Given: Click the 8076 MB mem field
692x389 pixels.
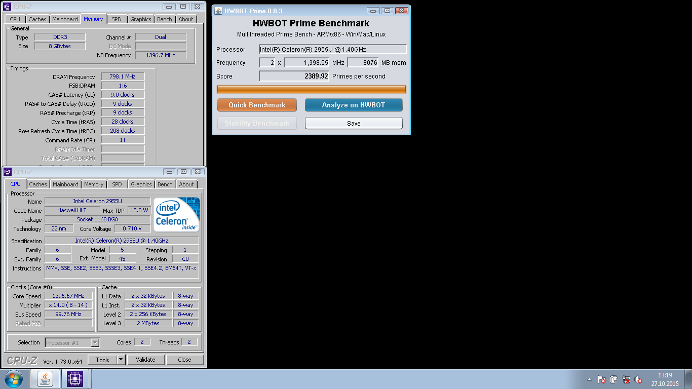Looking at the screenshot, I should point(363,62).
